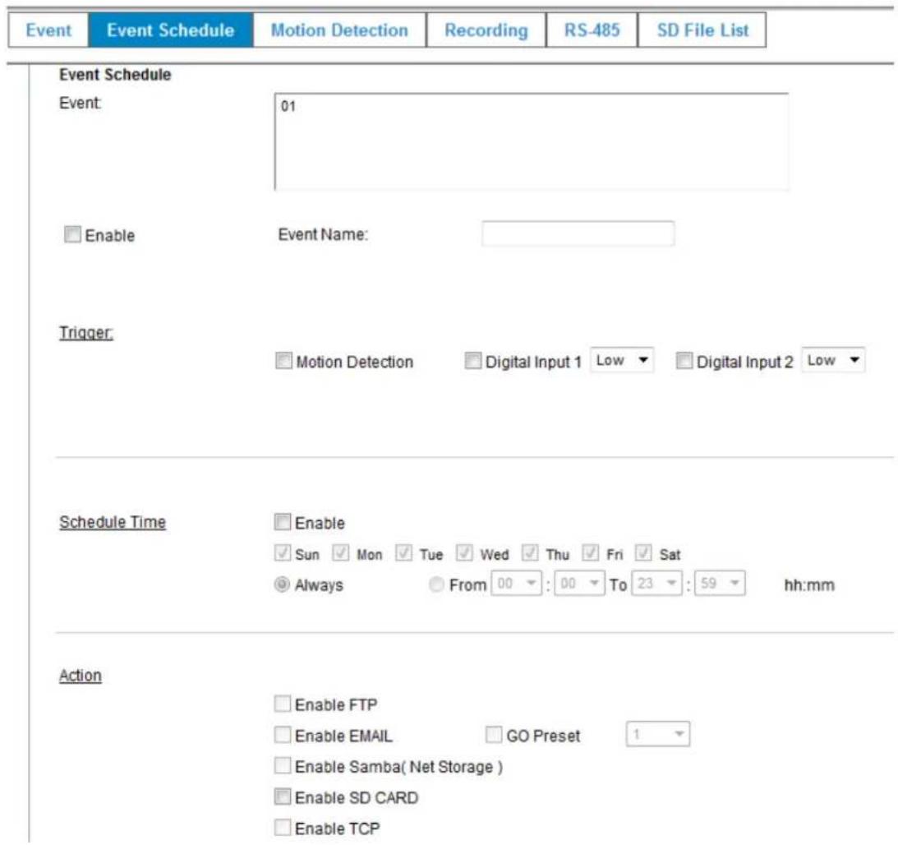Image resolution: width=898 pixels, height=845 pixels.
Task: Open the From hour dropdown
Action: [x=517, y=583]
